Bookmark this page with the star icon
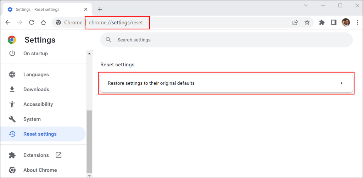 (307, 22)
